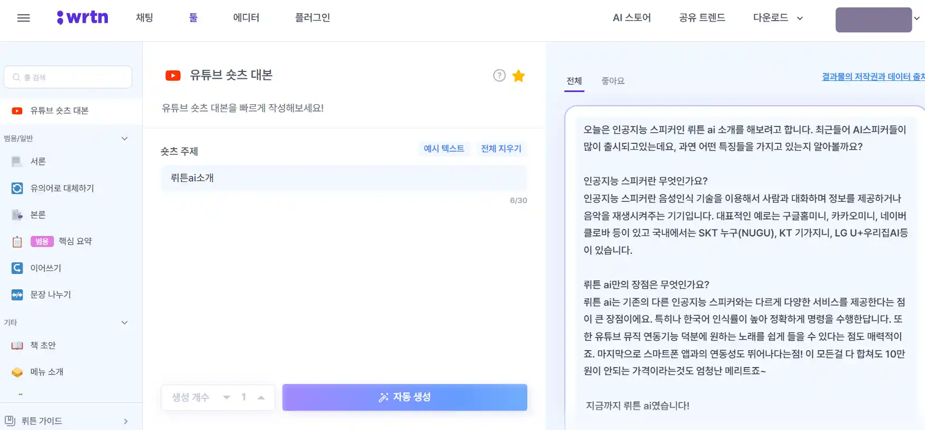925x430 pixels.
Task: Switch to the 전체 tab
Action: point(574,81)
